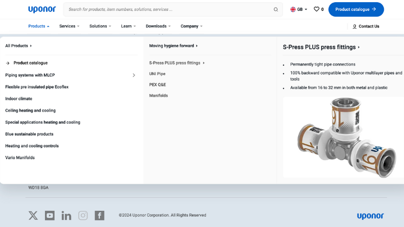This screenshot has height=227, width=404.
Task: Open the Downloads menu
Action: [158, 26]
